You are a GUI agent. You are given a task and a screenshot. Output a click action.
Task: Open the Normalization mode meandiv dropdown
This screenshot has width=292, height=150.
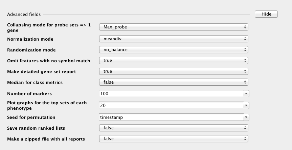click(174, 39)
